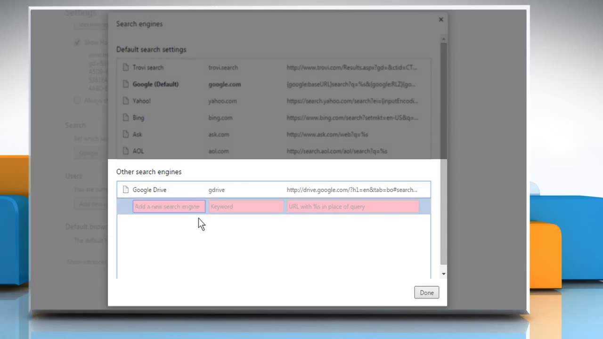Click the Default search settings heading

pyautogui.click(x=151, y=49)
